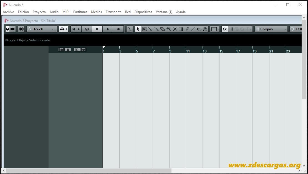Open the Audio menu
This screenshot has height=174, width=308.
tap(54, 12)
